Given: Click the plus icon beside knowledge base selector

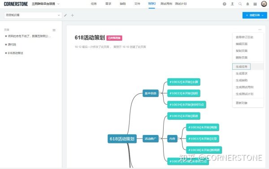Looking at the screenshot, I should 72,15.
